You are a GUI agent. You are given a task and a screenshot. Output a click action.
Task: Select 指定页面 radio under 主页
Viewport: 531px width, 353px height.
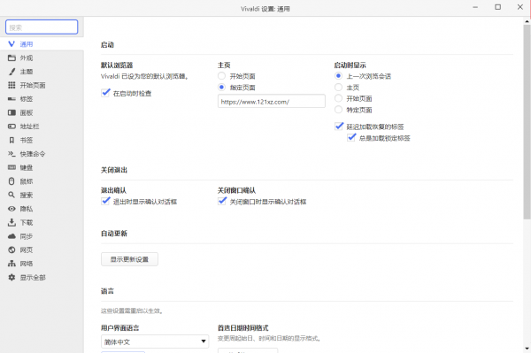click(221, 88)
